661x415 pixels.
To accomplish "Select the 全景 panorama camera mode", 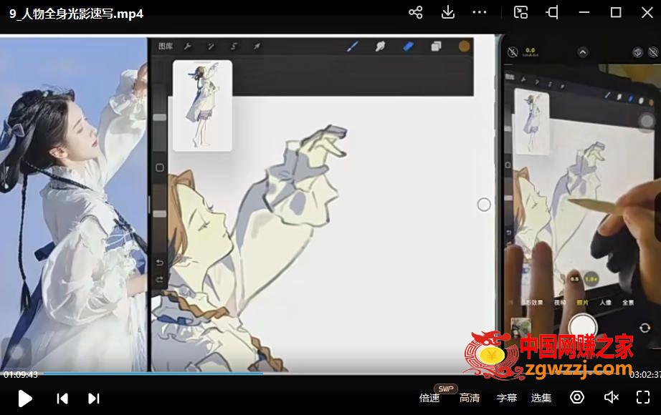I will [628, 303].
